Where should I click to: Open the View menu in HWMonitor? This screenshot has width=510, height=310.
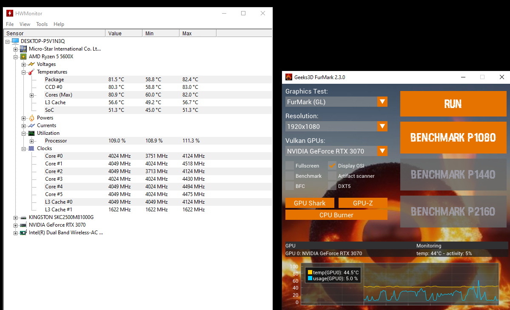tap(25, 24)
